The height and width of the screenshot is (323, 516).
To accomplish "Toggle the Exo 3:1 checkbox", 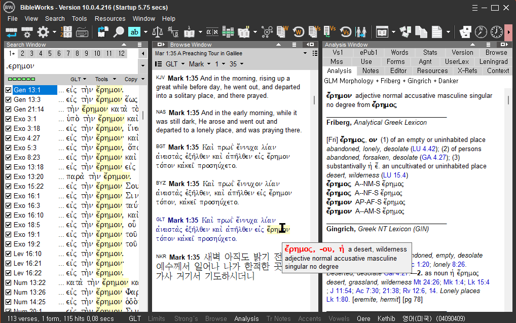I will pyautogui.click(x=9, y=119).
